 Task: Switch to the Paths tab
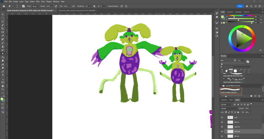(x=231, y=100)
